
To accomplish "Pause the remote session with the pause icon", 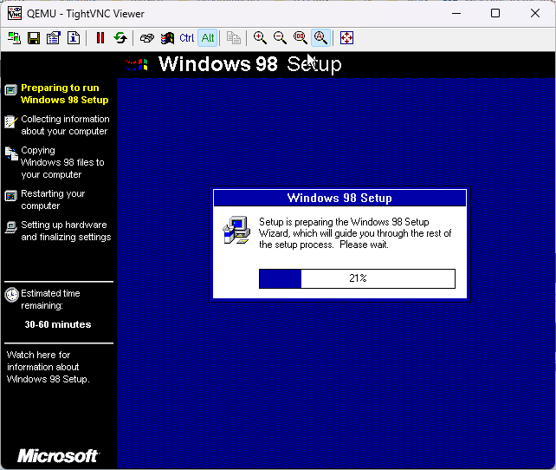I will [100, 38].
